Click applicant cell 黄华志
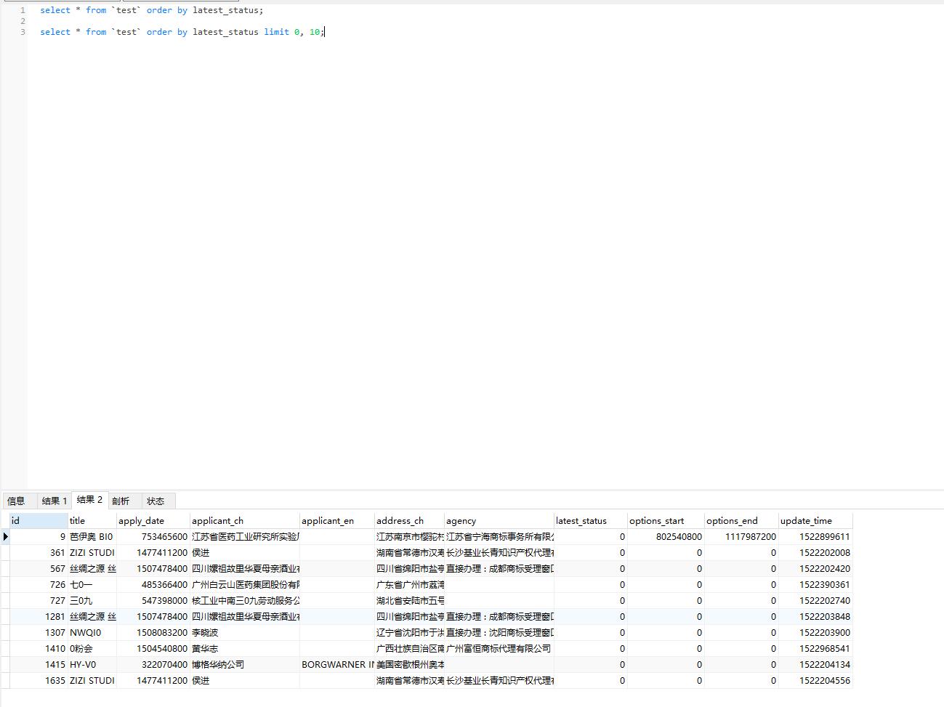944x707 pixels. click(x=245, y=649)
